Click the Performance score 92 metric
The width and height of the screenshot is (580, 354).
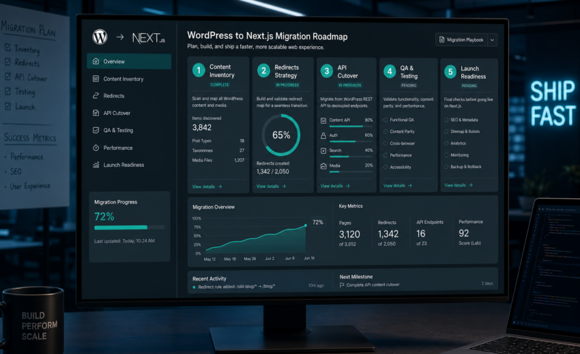point(471,233)
